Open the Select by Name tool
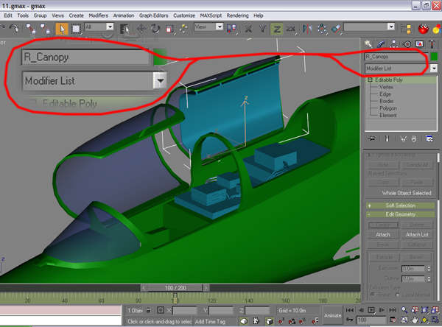The width and height of the screenshot is (442, 327). 124,29
